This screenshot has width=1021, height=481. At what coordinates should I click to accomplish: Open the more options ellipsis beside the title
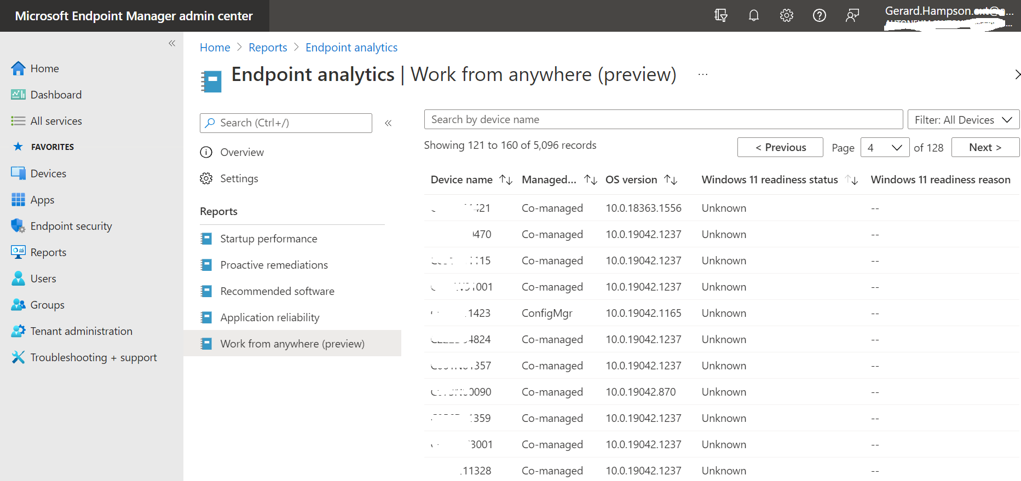click(703, 74)
